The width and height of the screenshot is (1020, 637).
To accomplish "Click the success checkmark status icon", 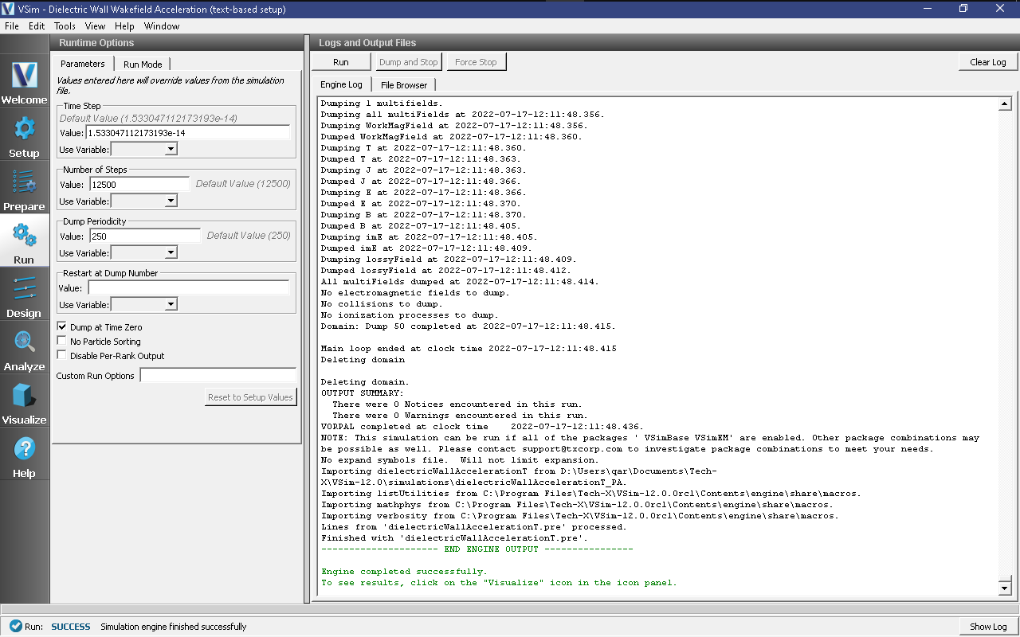I will (15, 627).
